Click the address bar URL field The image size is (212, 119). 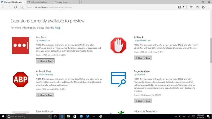click(100, 7)
